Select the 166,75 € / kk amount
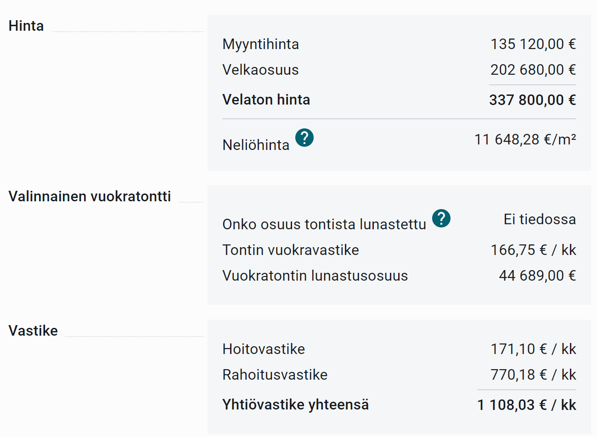 tap(533, 250)
